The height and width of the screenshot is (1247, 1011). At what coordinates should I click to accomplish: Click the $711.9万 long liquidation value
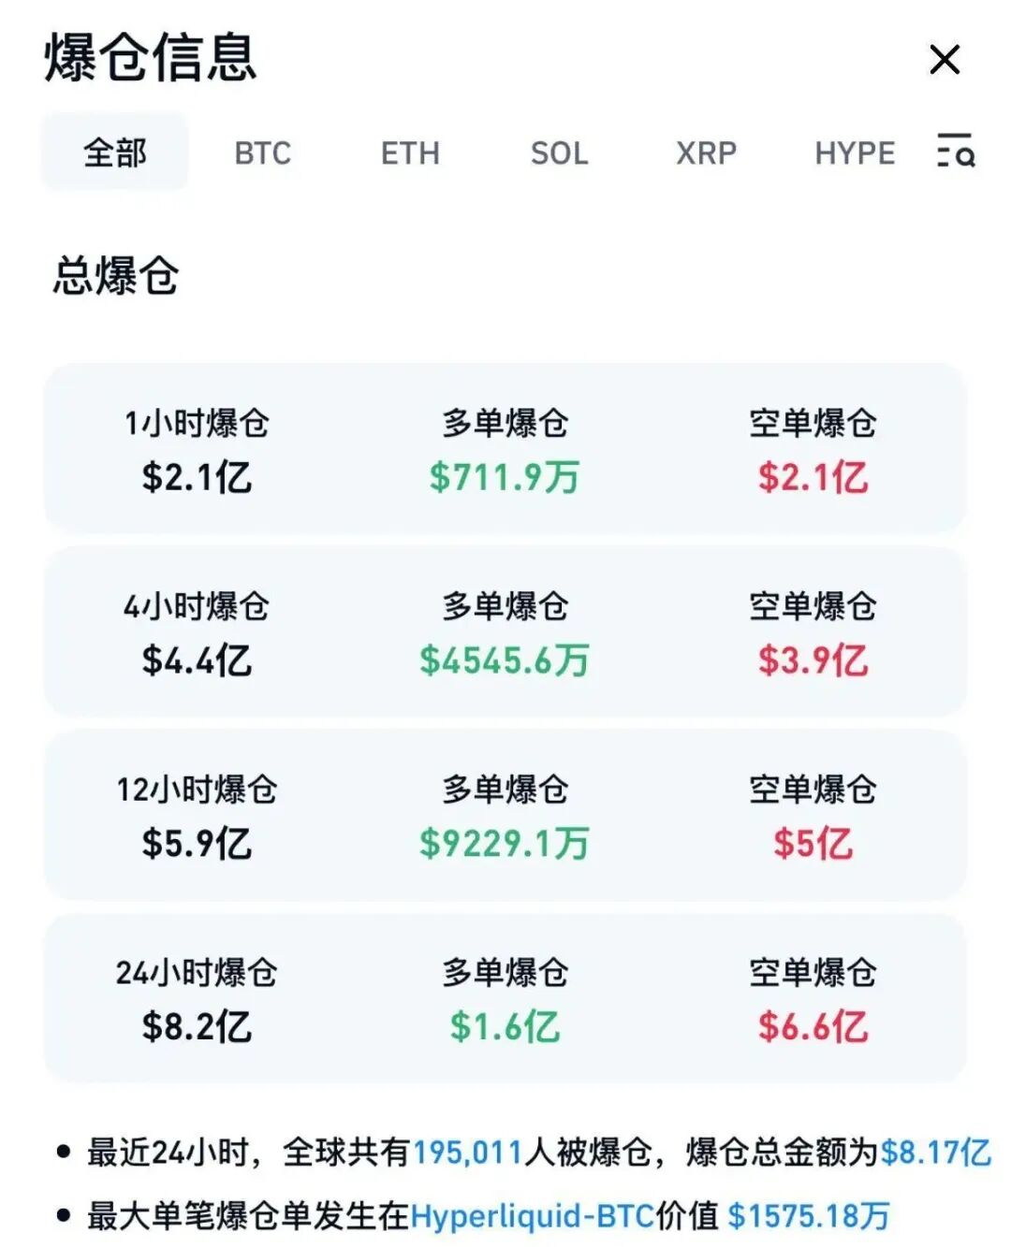pos(505,477)
